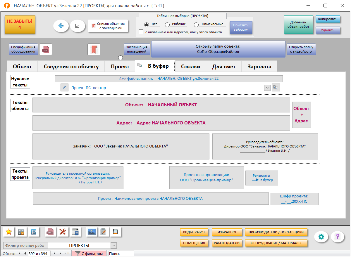
Task: Select the 'Намечаемые' radio button
Action: 196,25
